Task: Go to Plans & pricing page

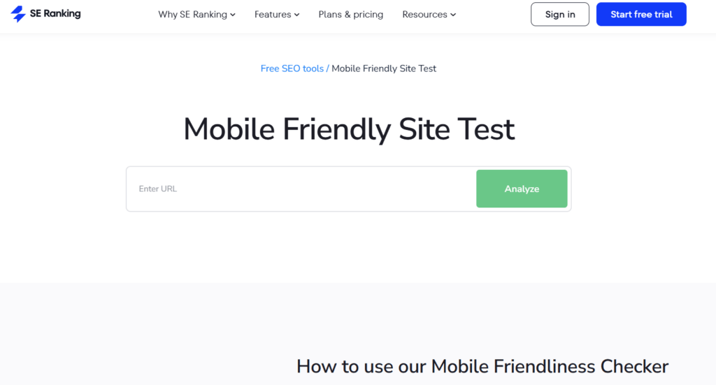Action: tap(350, 15)
